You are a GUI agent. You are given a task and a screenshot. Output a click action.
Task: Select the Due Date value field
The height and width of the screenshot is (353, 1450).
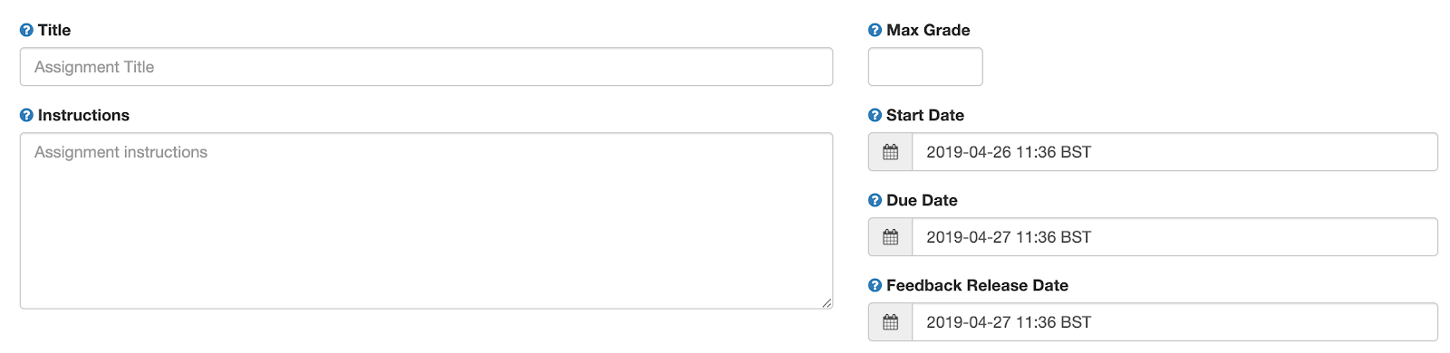coord(1174,237)
